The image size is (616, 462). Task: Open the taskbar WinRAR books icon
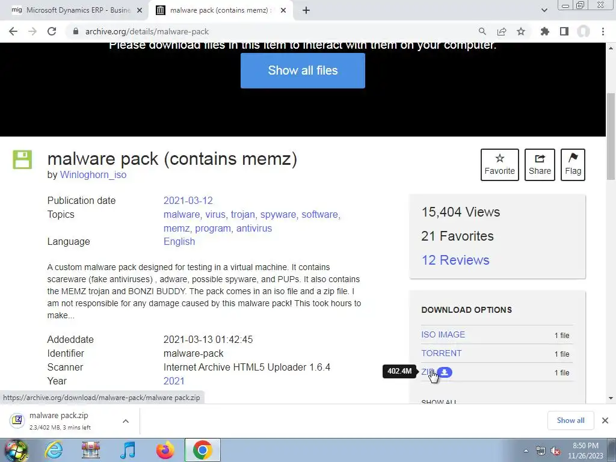(x=91, y=450)
